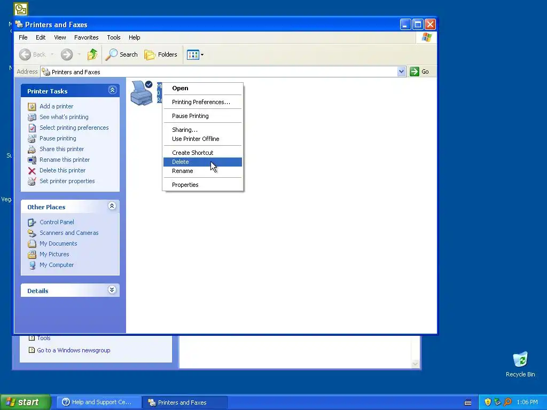
Task: Click the See what's printing icon
Action: (32, 117)
